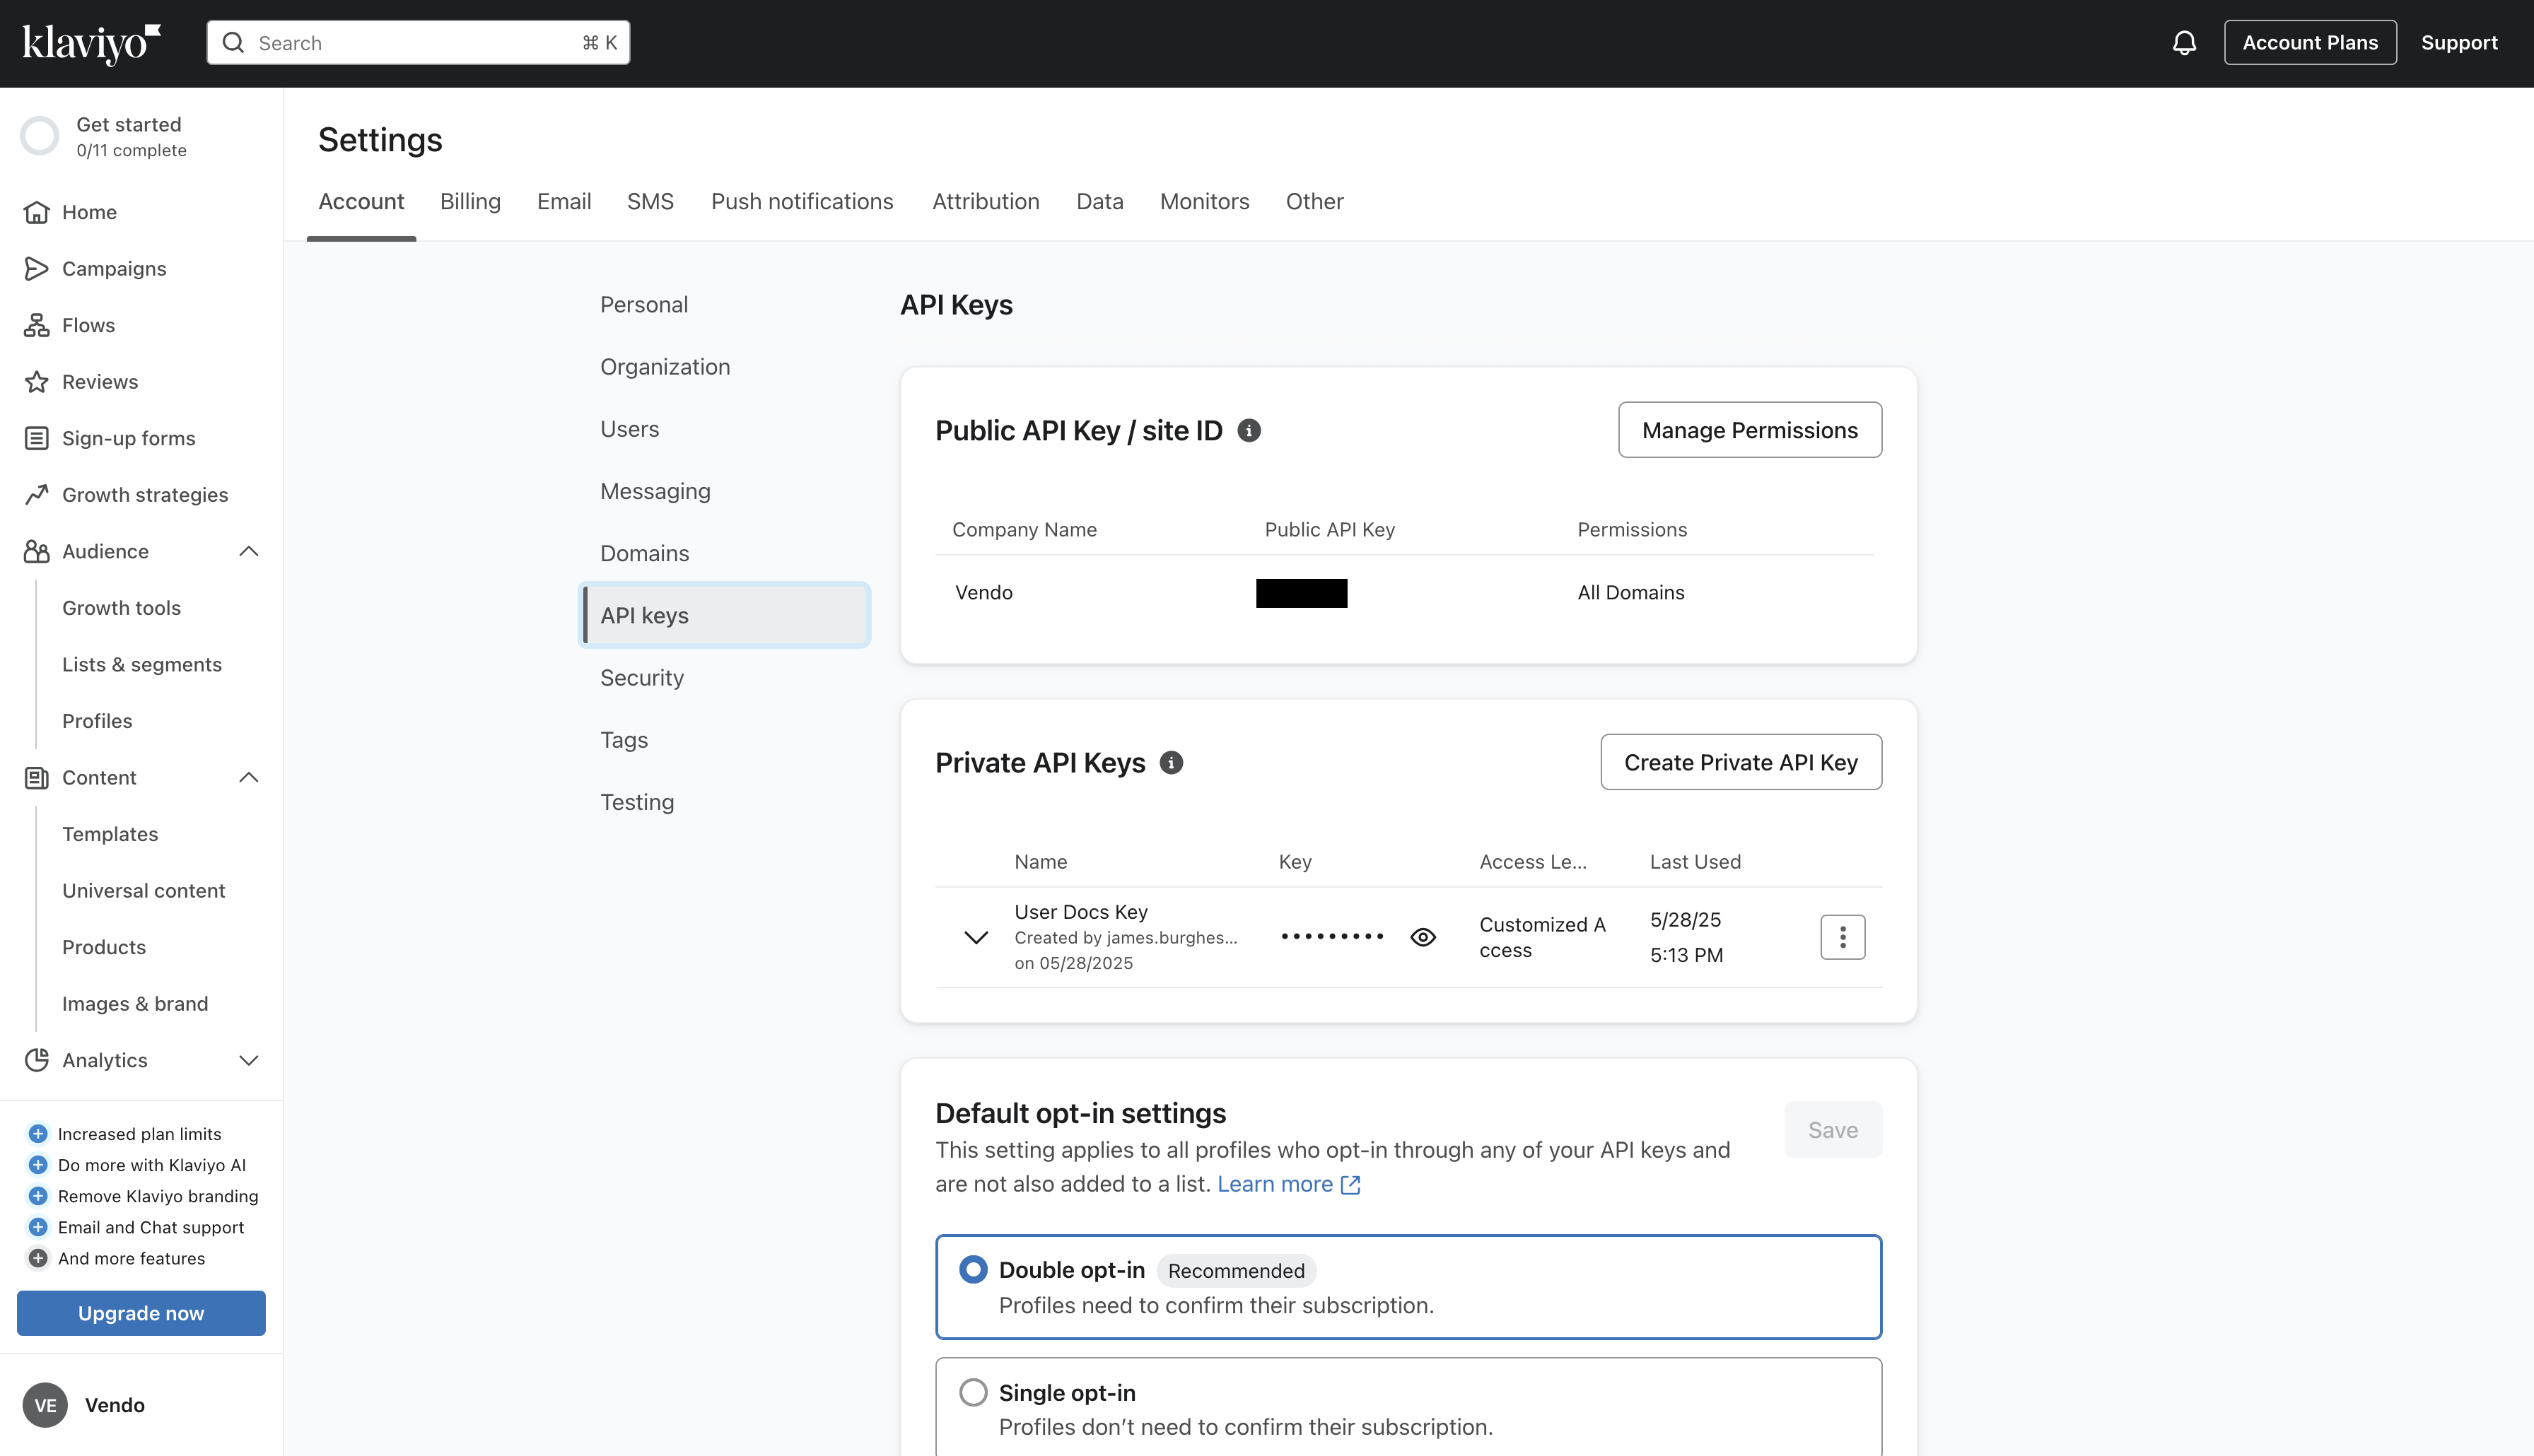Go to the Attribution tab
This screenshot has height=1456, width=2534.
click(x=985, y=201)
